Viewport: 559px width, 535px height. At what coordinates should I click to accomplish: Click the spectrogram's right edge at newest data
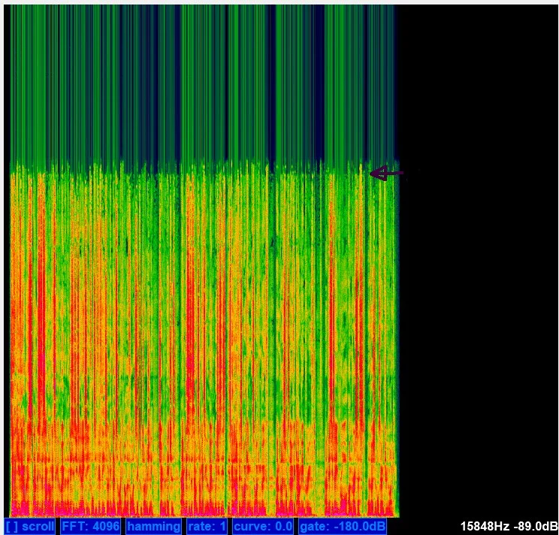pyautogui.click(x=394, y=338)
